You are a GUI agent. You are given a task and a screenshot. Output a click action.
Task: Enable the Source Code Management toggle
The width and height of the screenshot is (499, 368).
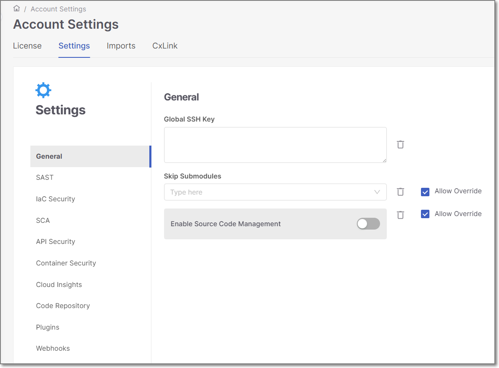[x=368, y=224]
